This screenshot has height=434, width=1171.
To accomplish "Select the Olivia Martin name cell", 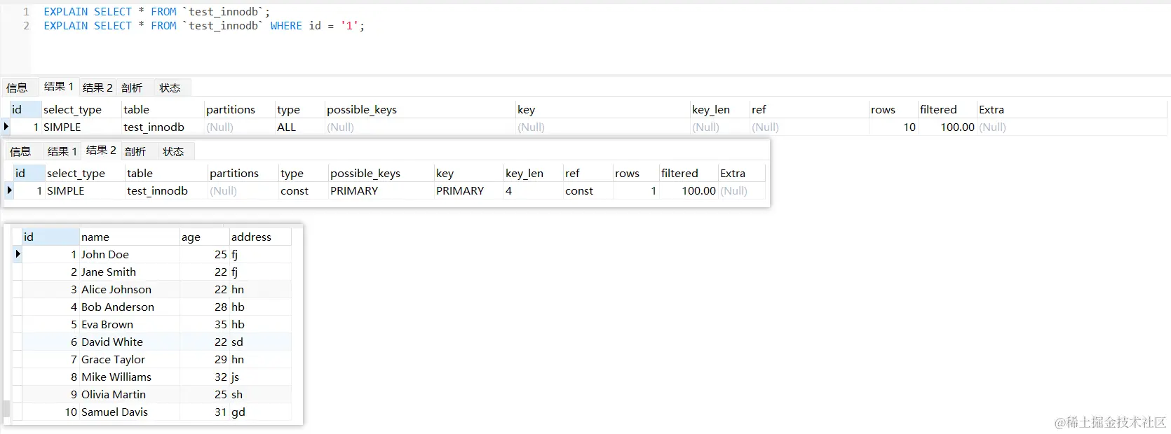I will [x=130, y=394].
